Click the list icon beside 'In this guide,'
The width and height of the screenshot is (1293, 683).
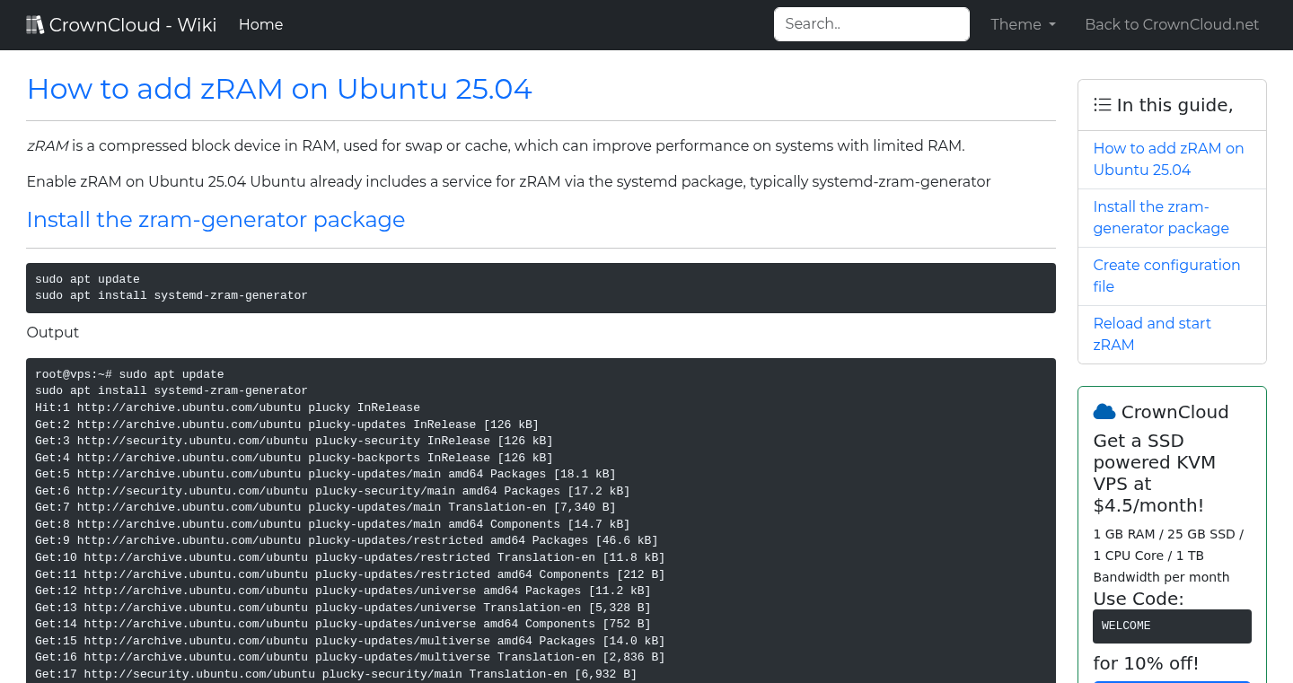[1102, 104]
